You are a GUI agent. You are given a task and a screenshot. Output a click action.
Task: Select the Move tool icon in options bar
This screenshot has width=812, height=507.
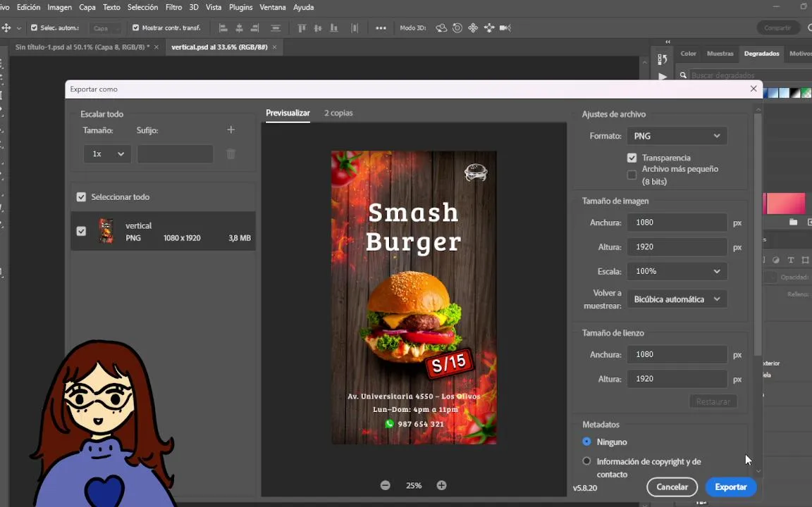[x=6, y=28]
